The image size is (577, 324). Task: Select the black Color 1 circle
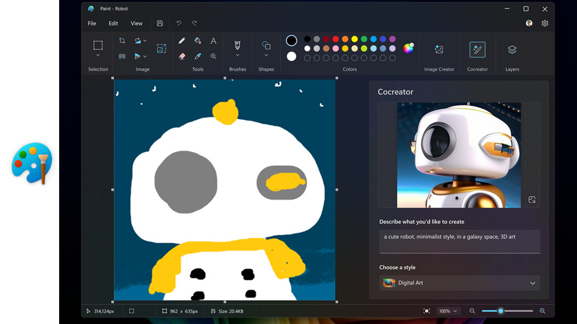tap(291, 40)
